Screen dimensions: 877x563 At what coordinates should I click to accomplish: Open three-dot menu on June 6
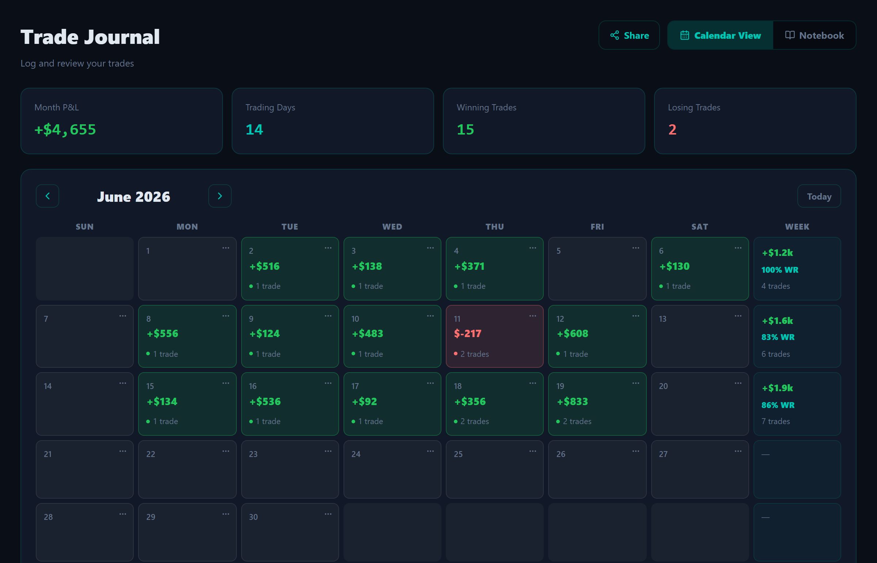coord(738,248)
